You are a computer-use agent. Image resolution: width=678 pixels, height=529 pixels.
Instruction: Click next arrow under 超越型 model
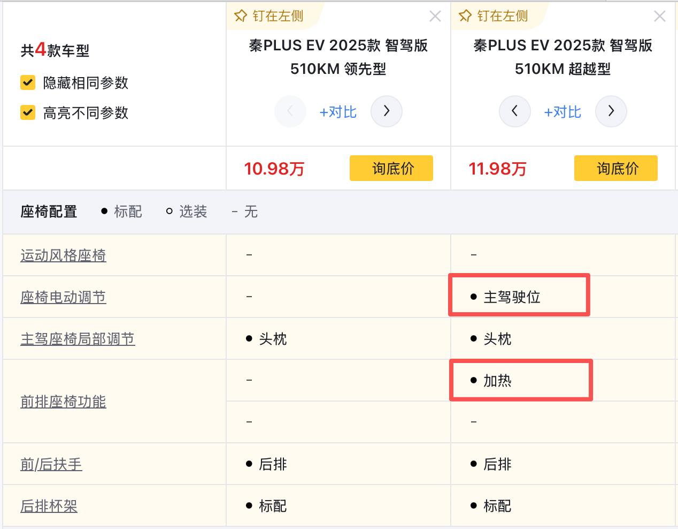tap(611, 111)
